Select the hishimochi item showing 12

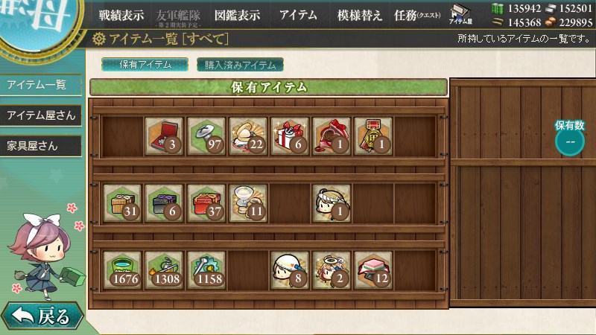(373, 270)
